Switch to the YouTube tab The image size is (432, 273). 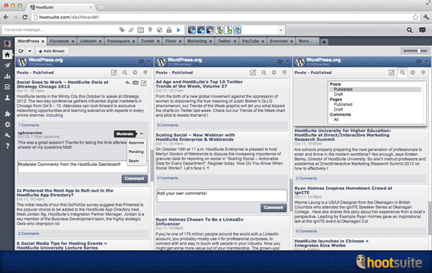[250, 41]
